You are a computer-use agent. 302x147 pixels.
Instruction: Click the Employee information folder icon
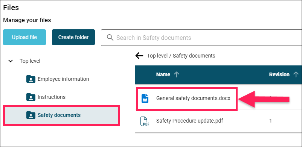31,79
